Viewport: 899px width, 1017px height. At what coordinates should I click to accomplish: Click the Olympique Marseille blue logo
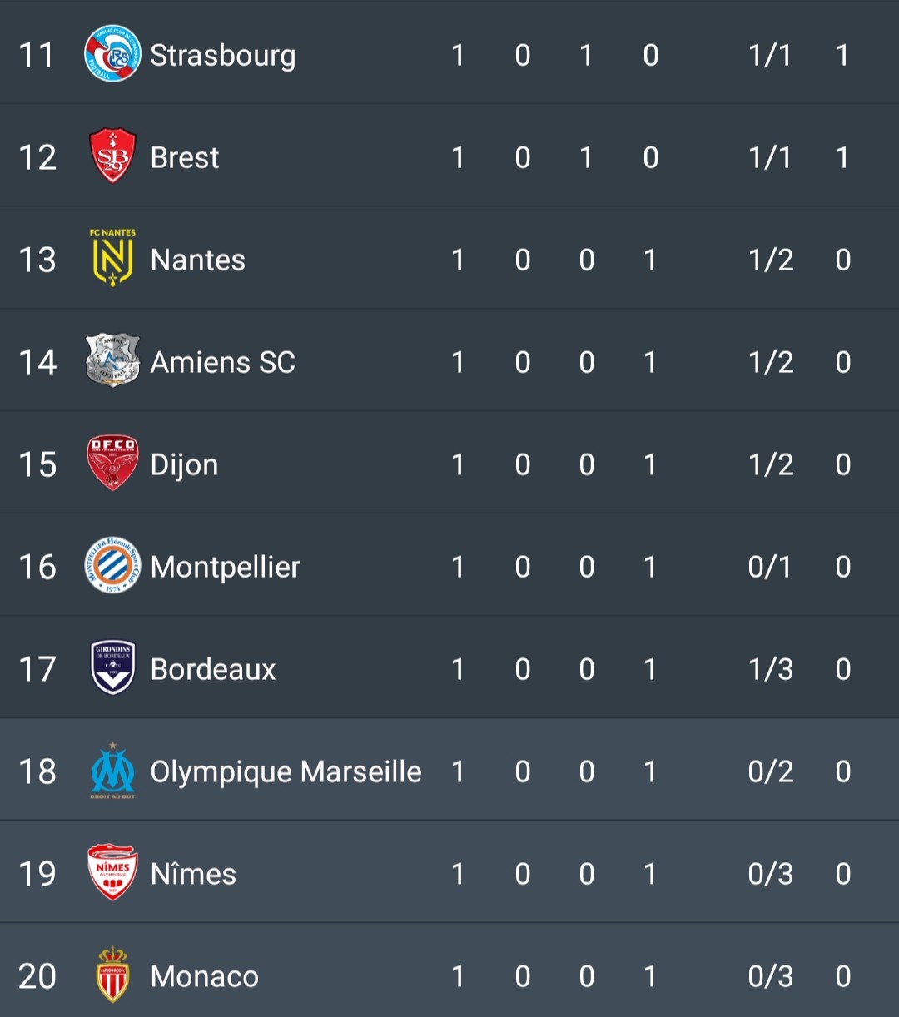(x=112, y=771)
